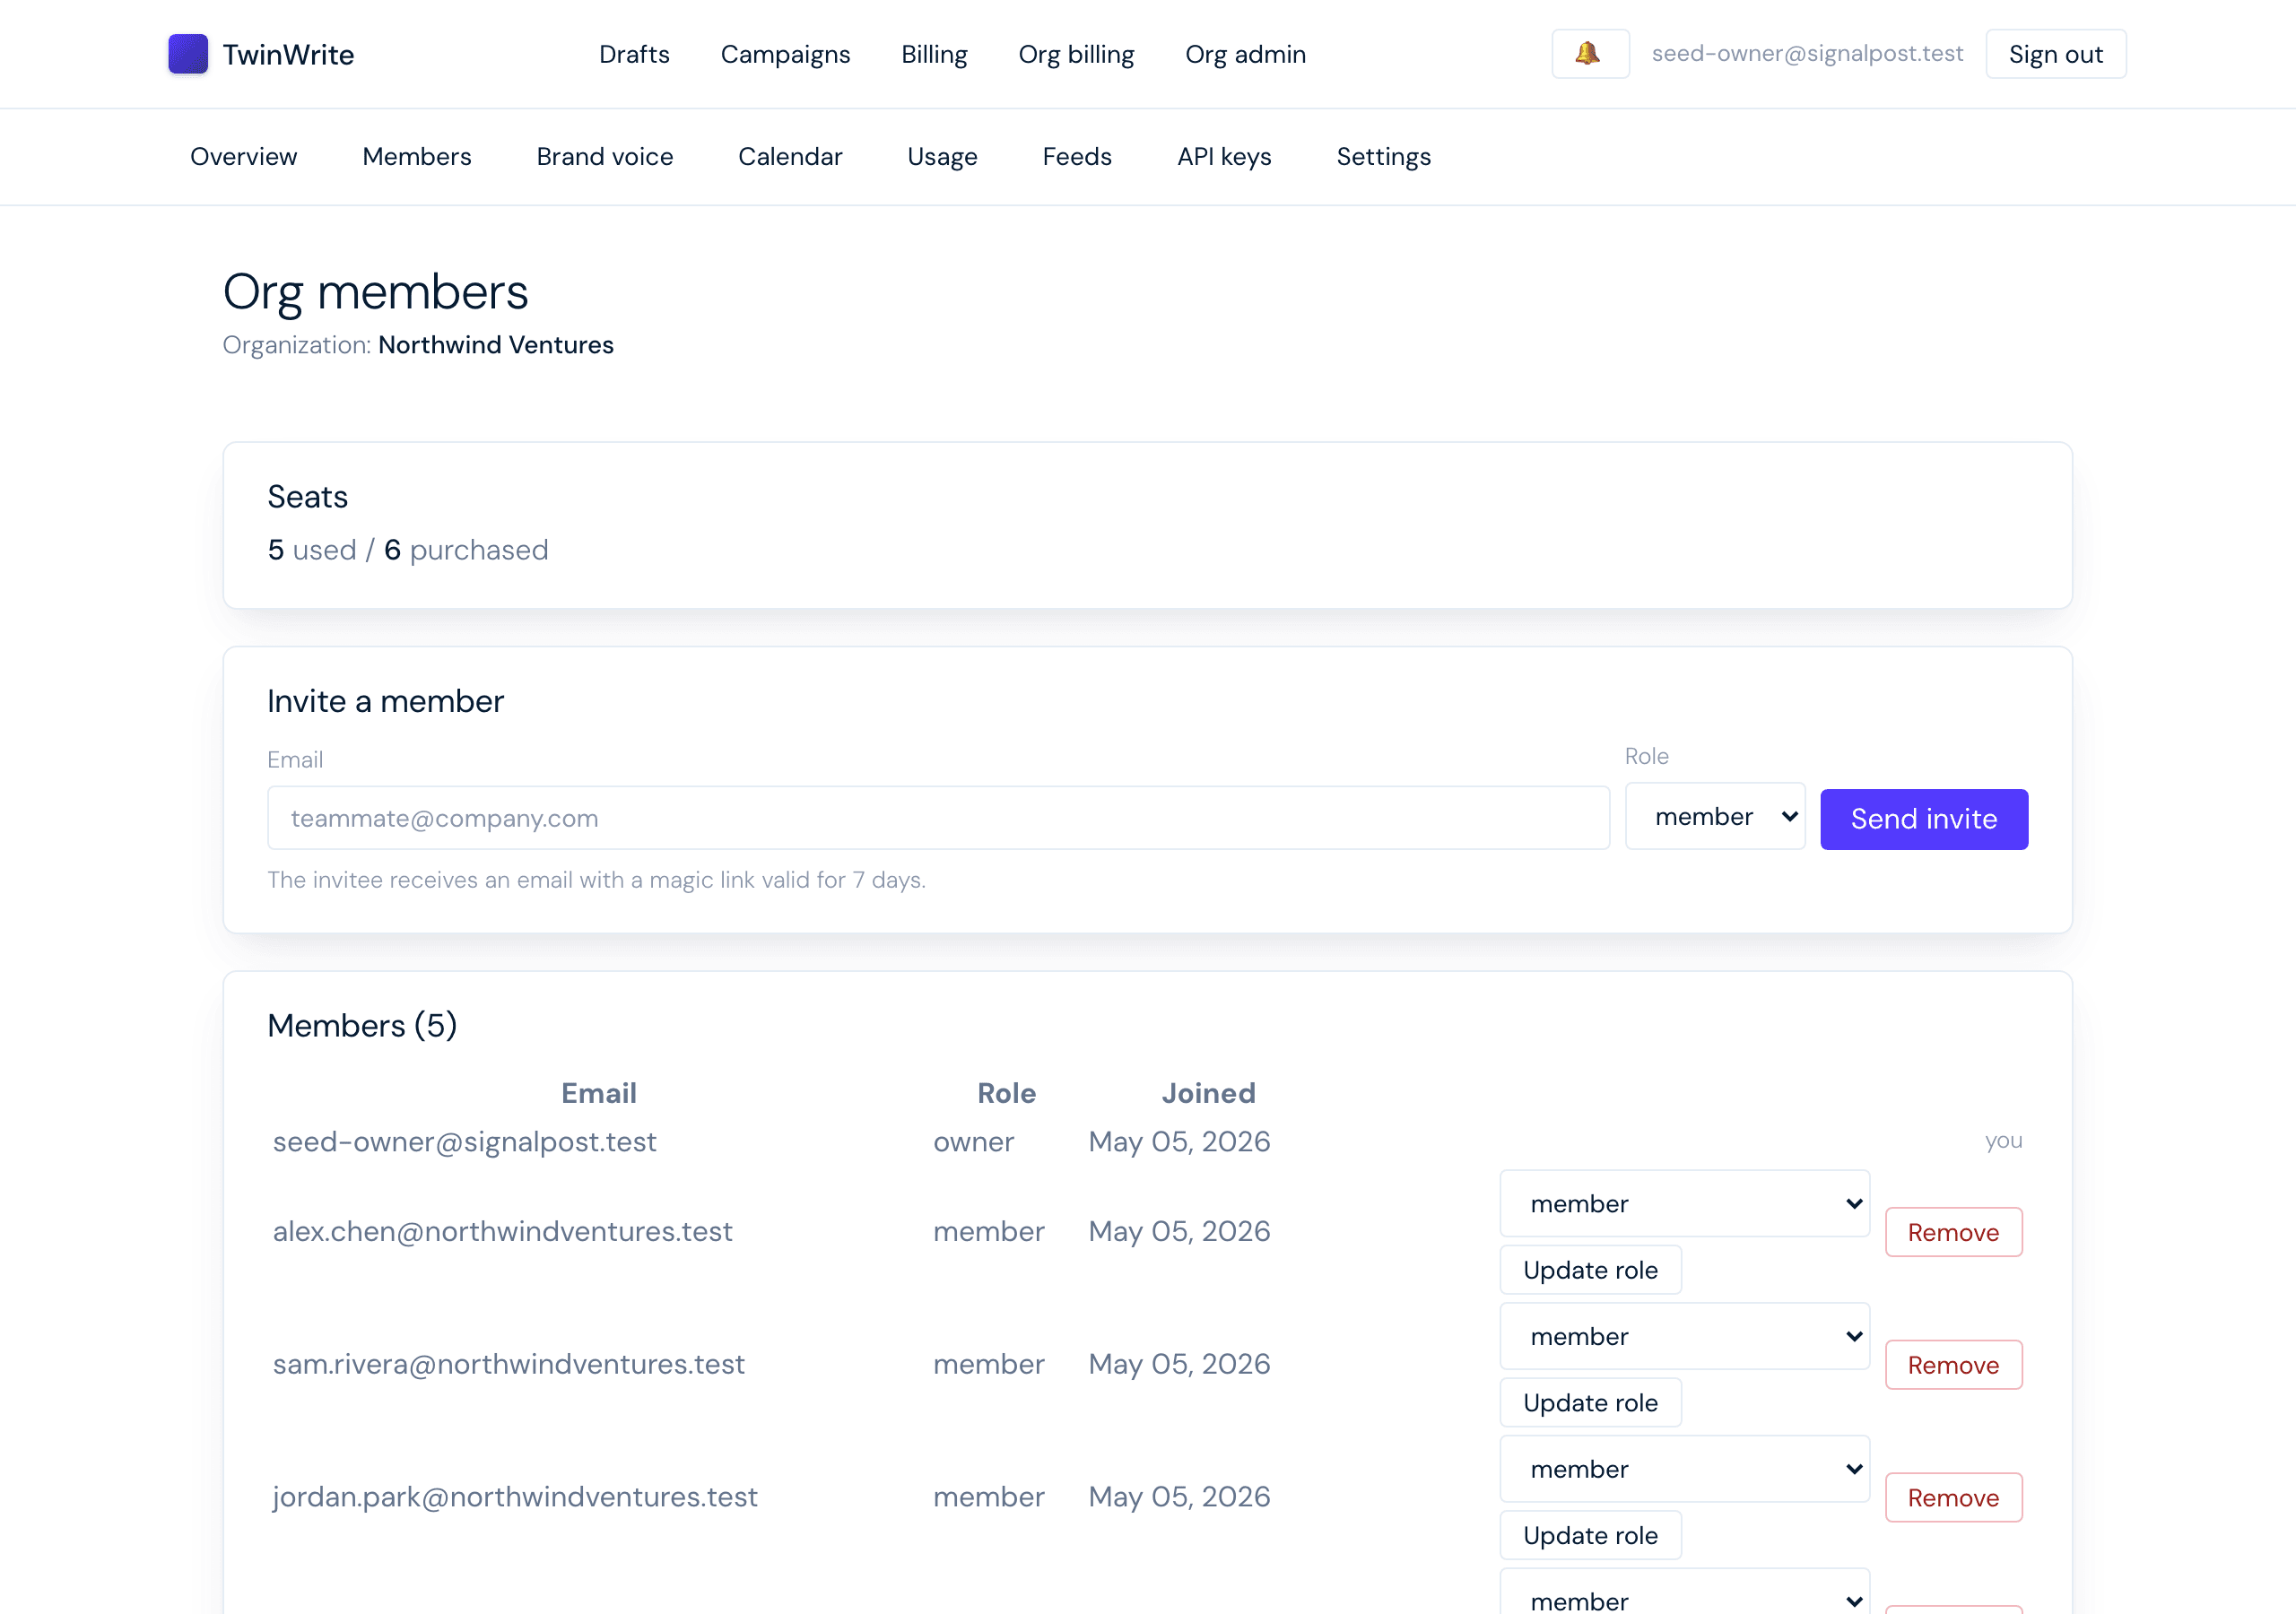2296x1614 pixels.
Task: Select the jordan.park@northwindventures.test email
Action: tap(515, 1497)
